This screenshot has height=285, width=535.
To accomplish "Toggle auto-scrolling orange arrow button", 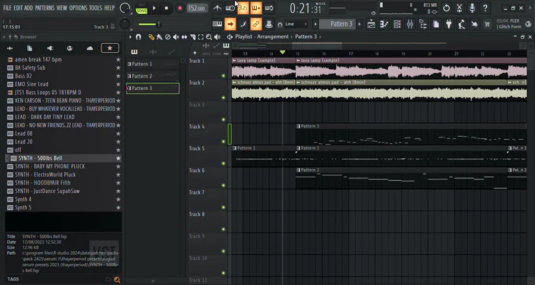I will [x=230, y=24].
